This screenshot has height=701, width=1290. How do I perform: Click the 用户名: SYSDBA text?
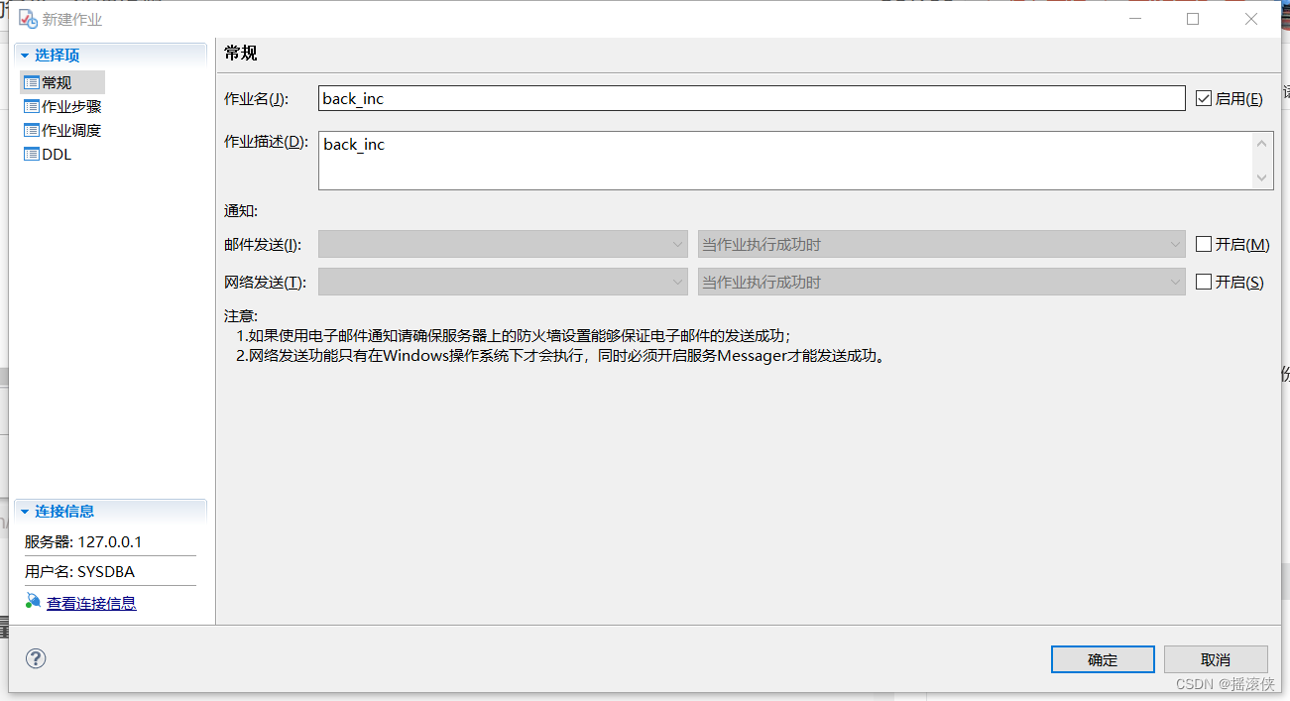click(x=79, y=572)
